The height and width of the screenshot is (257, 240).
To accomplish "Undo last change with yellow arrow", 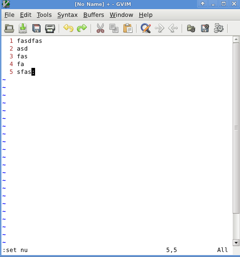I will [68, 28].
